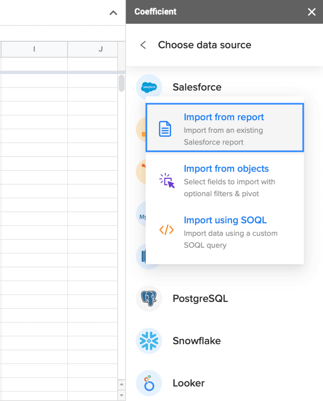Click the Coefficient panel title
The width and height of the screenshot is (323, 401).
pos(155,12)
